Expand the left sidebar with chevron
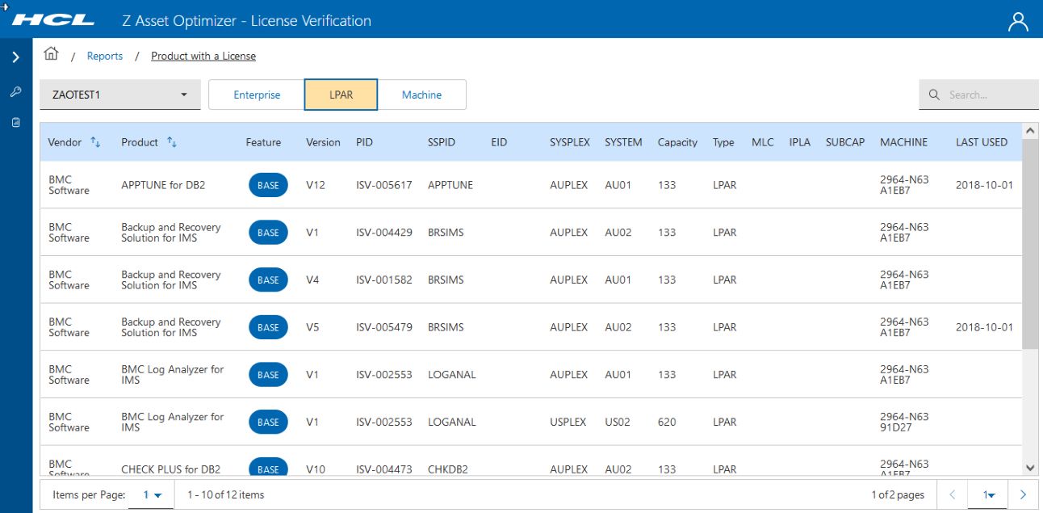The height and width of the screenshot is (513, 1043). (x=15, y=57)
